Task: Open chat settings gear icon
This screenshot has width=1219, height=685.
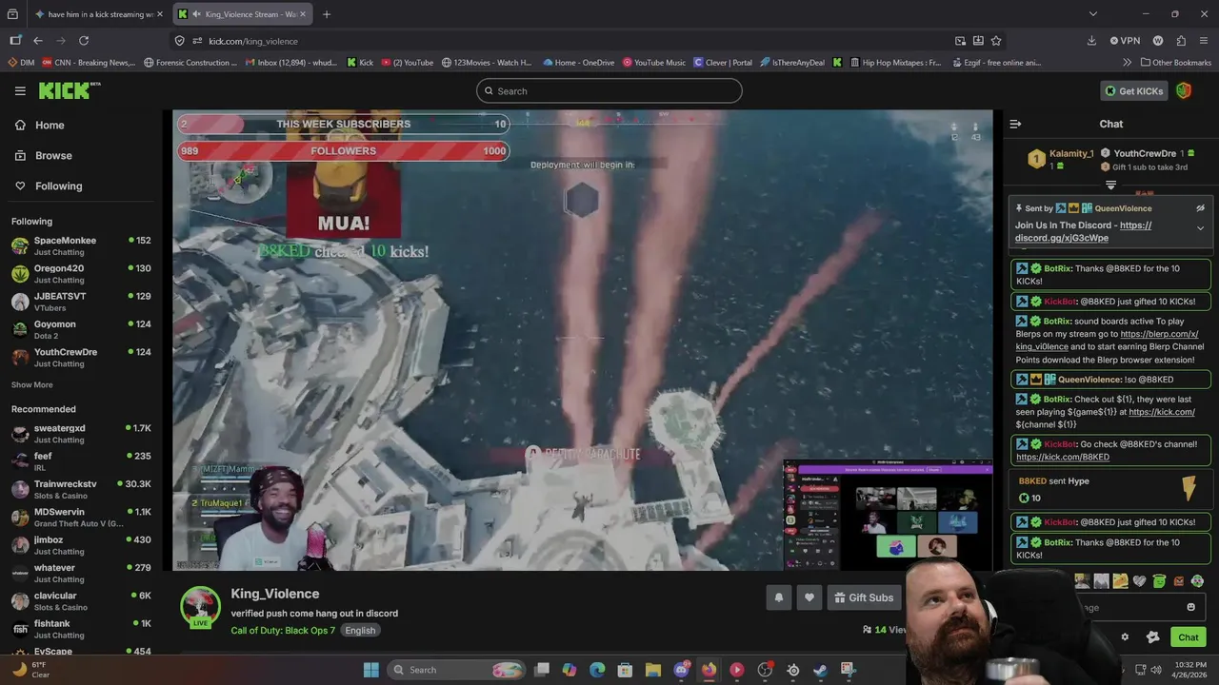Action: [1125, 637]
